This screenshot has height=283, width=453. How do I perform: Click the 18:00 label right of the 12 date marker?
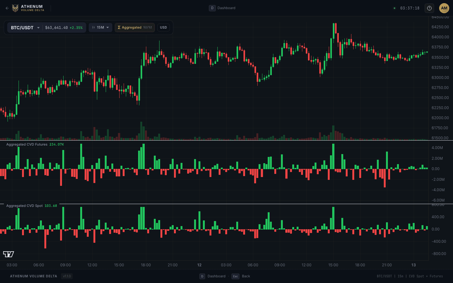tap(360, 265)
